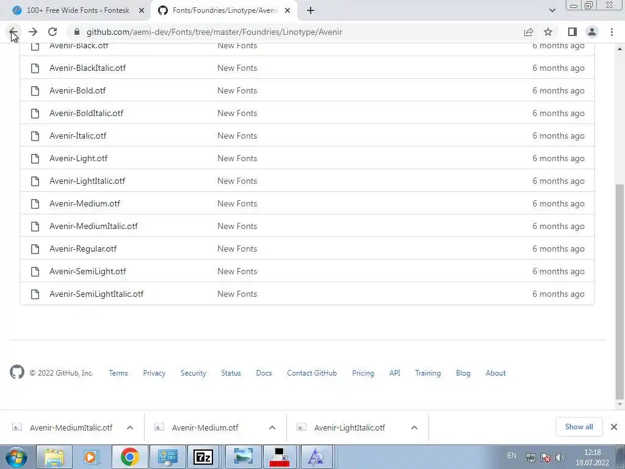Open the Pricing footer link
The image size is (625, 469).
click(x=363, y=373)
